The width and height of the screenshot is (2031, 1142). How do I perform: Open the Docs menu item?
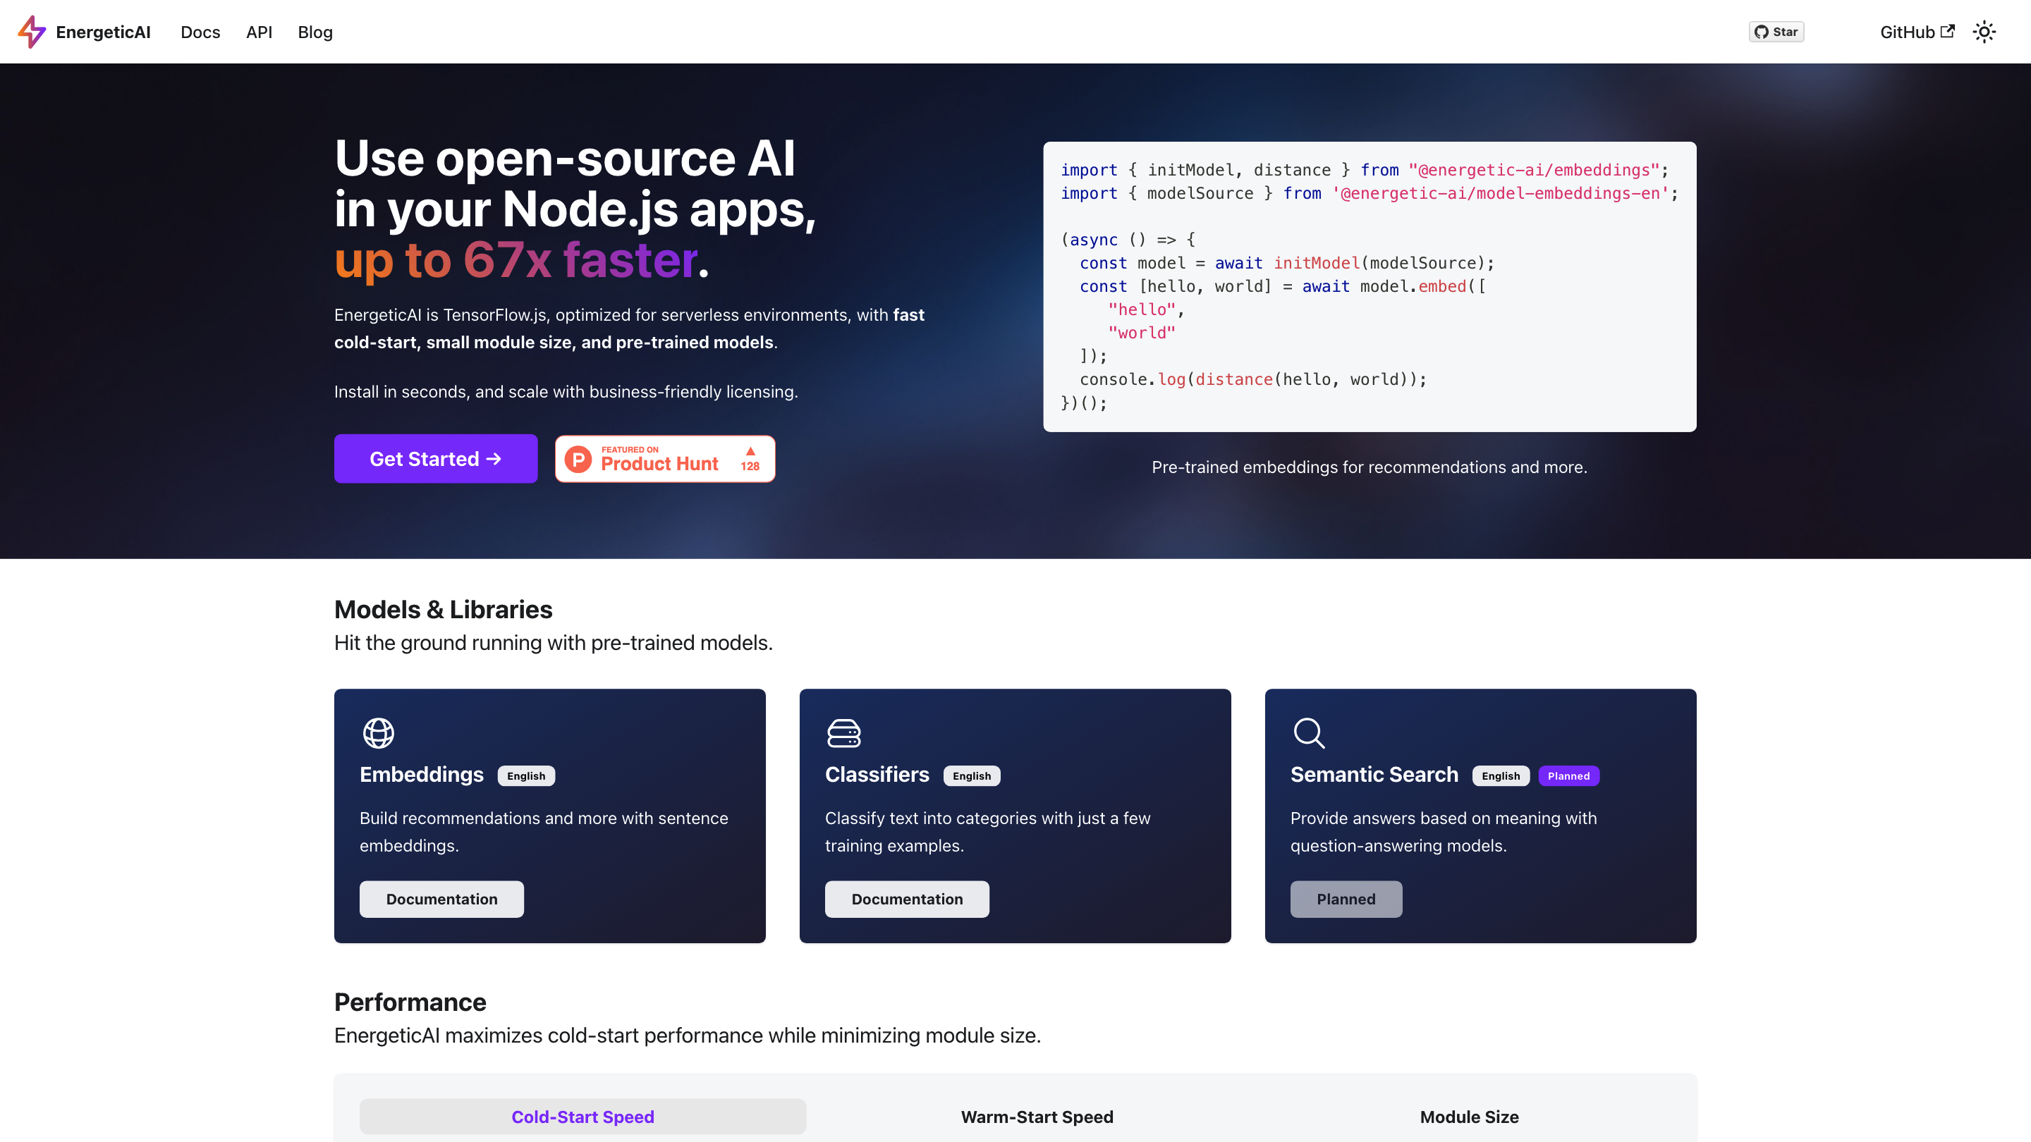pyautogui.click(x=200, y=32)
